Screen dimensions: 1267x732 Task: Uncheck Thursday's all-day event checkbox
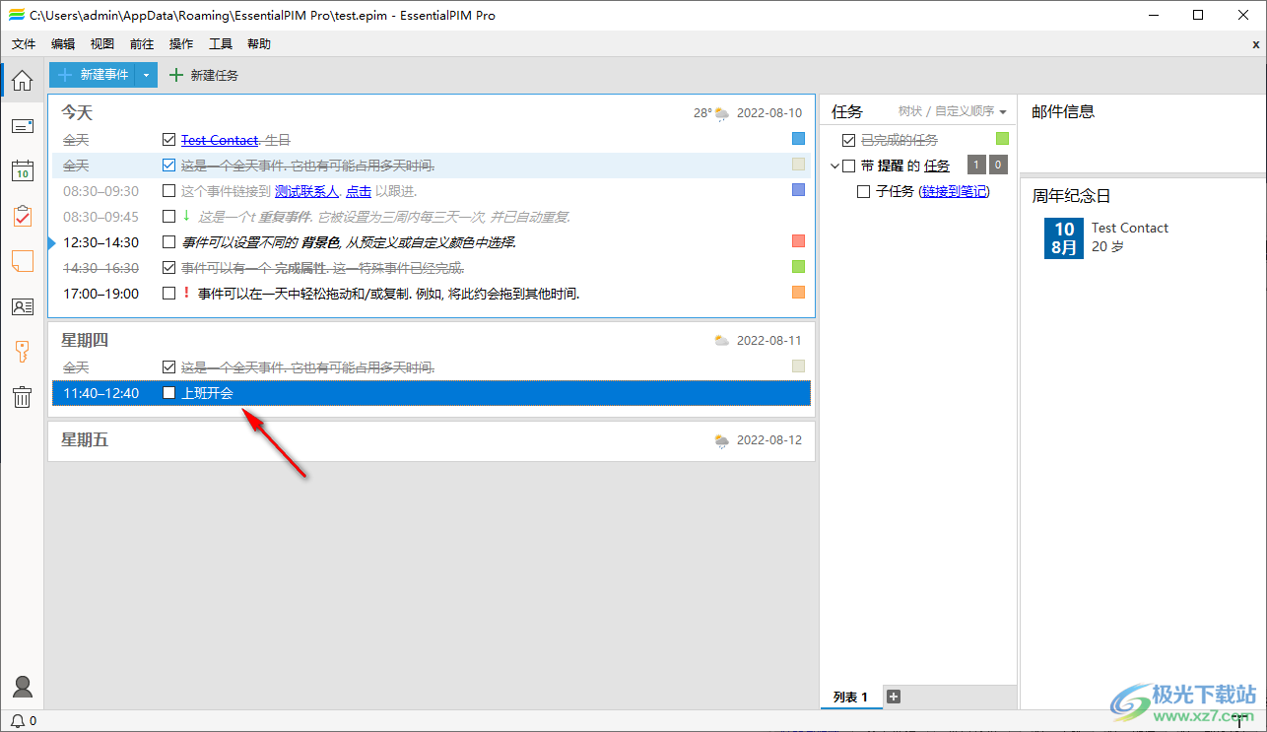[x=169, y=367]
